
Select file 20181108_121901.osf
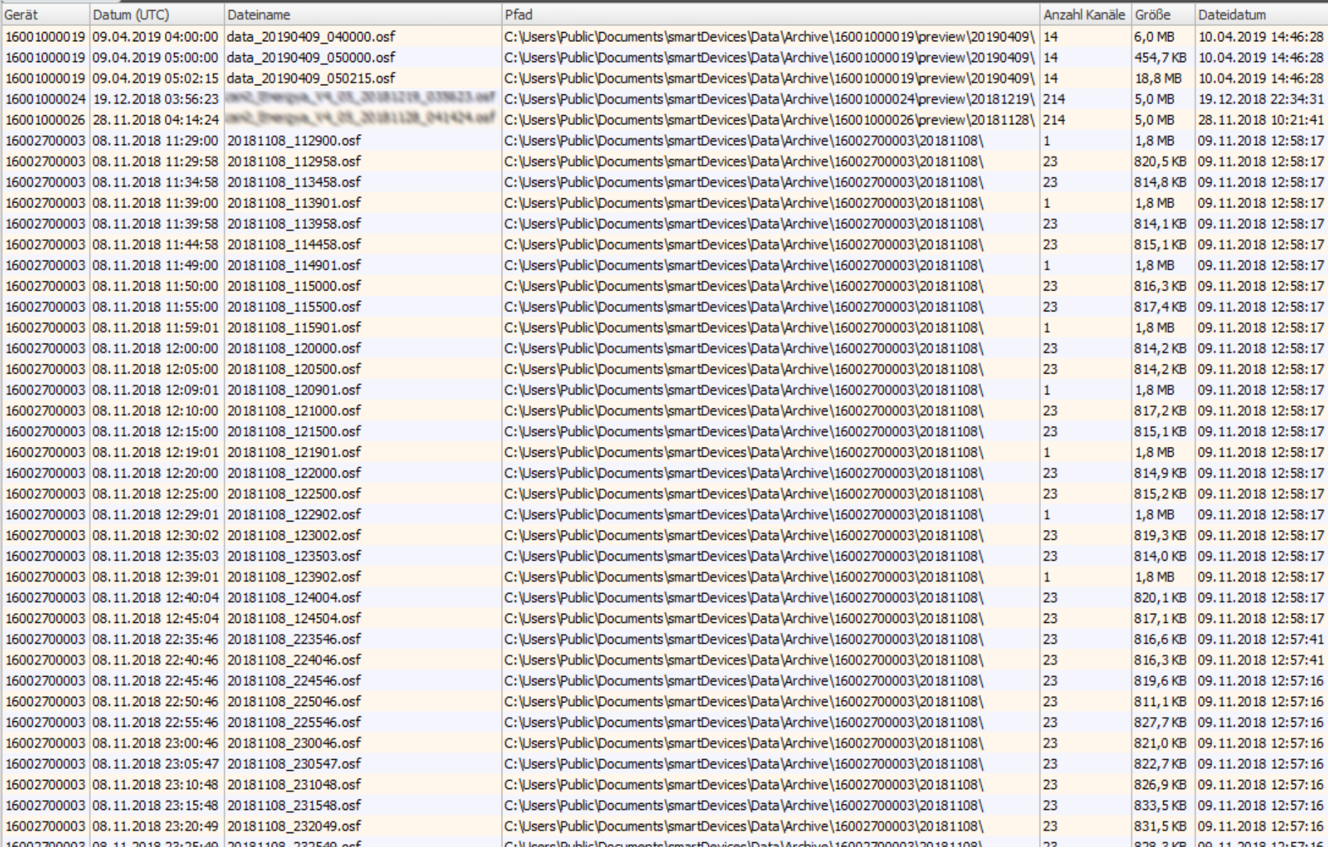[294, 452]
